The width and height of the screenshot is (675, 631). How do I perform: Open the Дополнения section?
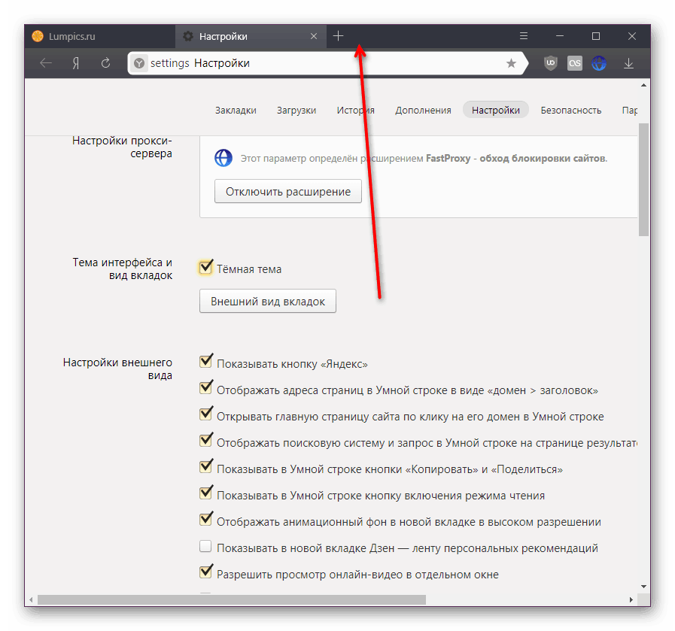[x=423, y=110]
